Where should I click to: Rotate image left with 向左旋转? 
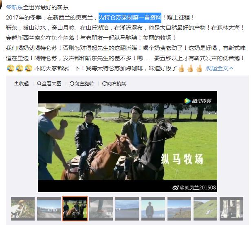point(81,83)
